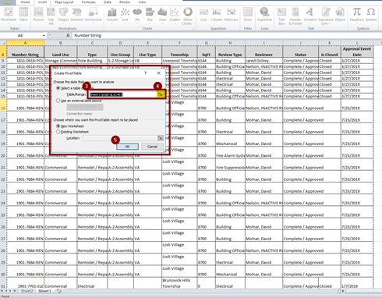Viewport: 382px width, 298px height.
Task: Switch to the Data ribbon tab
Action: (108, 2)
